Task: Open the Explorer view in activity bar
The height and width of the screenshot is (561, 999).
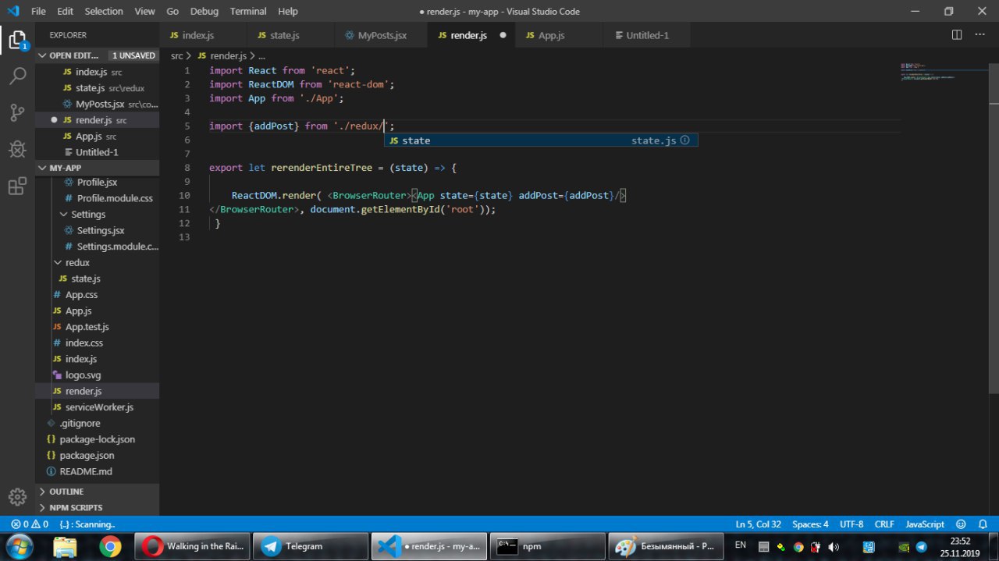Action: 17,40
